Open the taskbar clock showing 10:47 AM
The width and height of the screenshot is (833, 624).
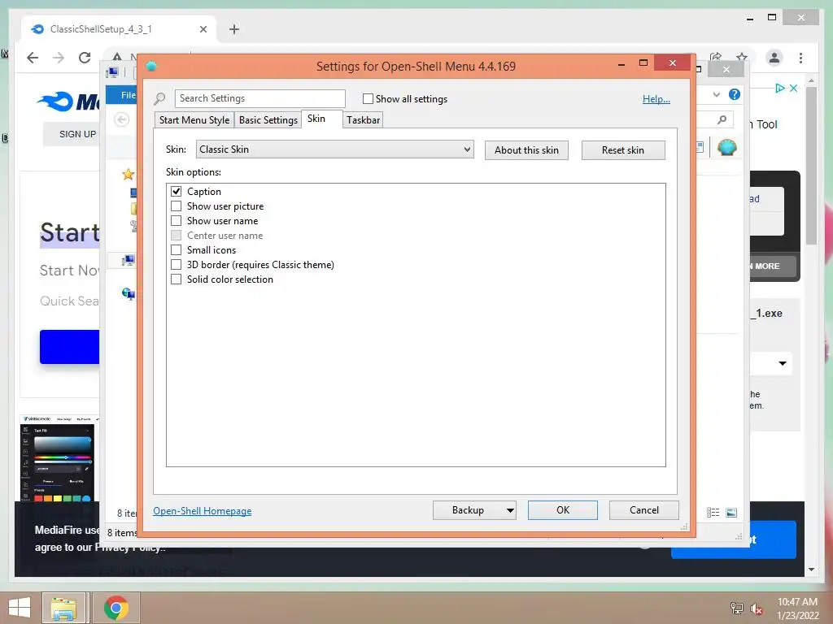pos(798,609)
